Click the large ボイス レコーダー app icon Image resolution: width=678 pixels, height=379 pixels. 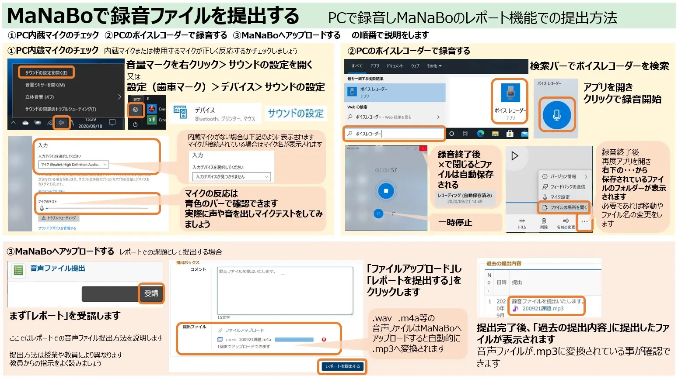click(510, 93)
